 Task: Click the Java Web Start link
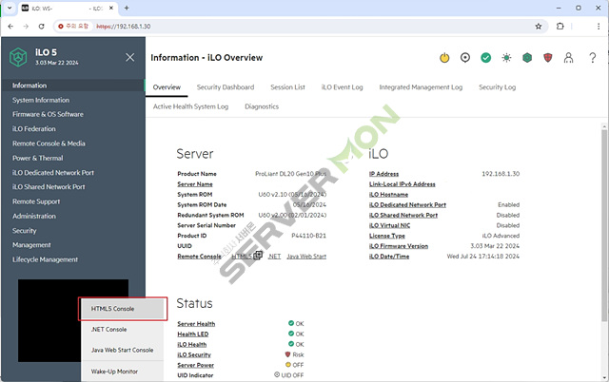coord(306,257)
